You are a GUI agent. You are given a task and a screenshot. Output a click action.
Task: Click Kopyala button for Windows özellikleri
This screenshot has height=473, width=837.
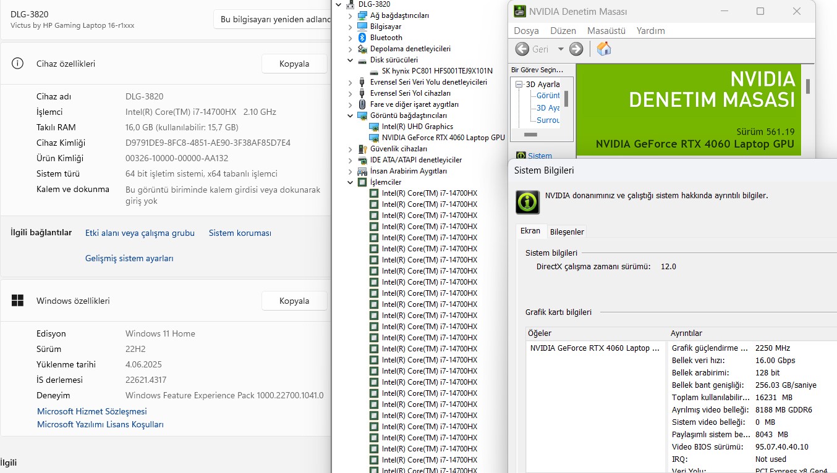point(294,301)
